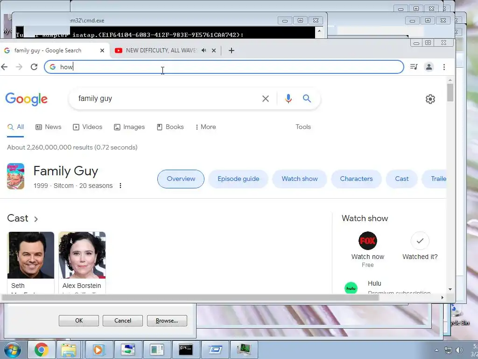Open Google quick settings gear
The image size is (478, 359).
click(430, 99)
